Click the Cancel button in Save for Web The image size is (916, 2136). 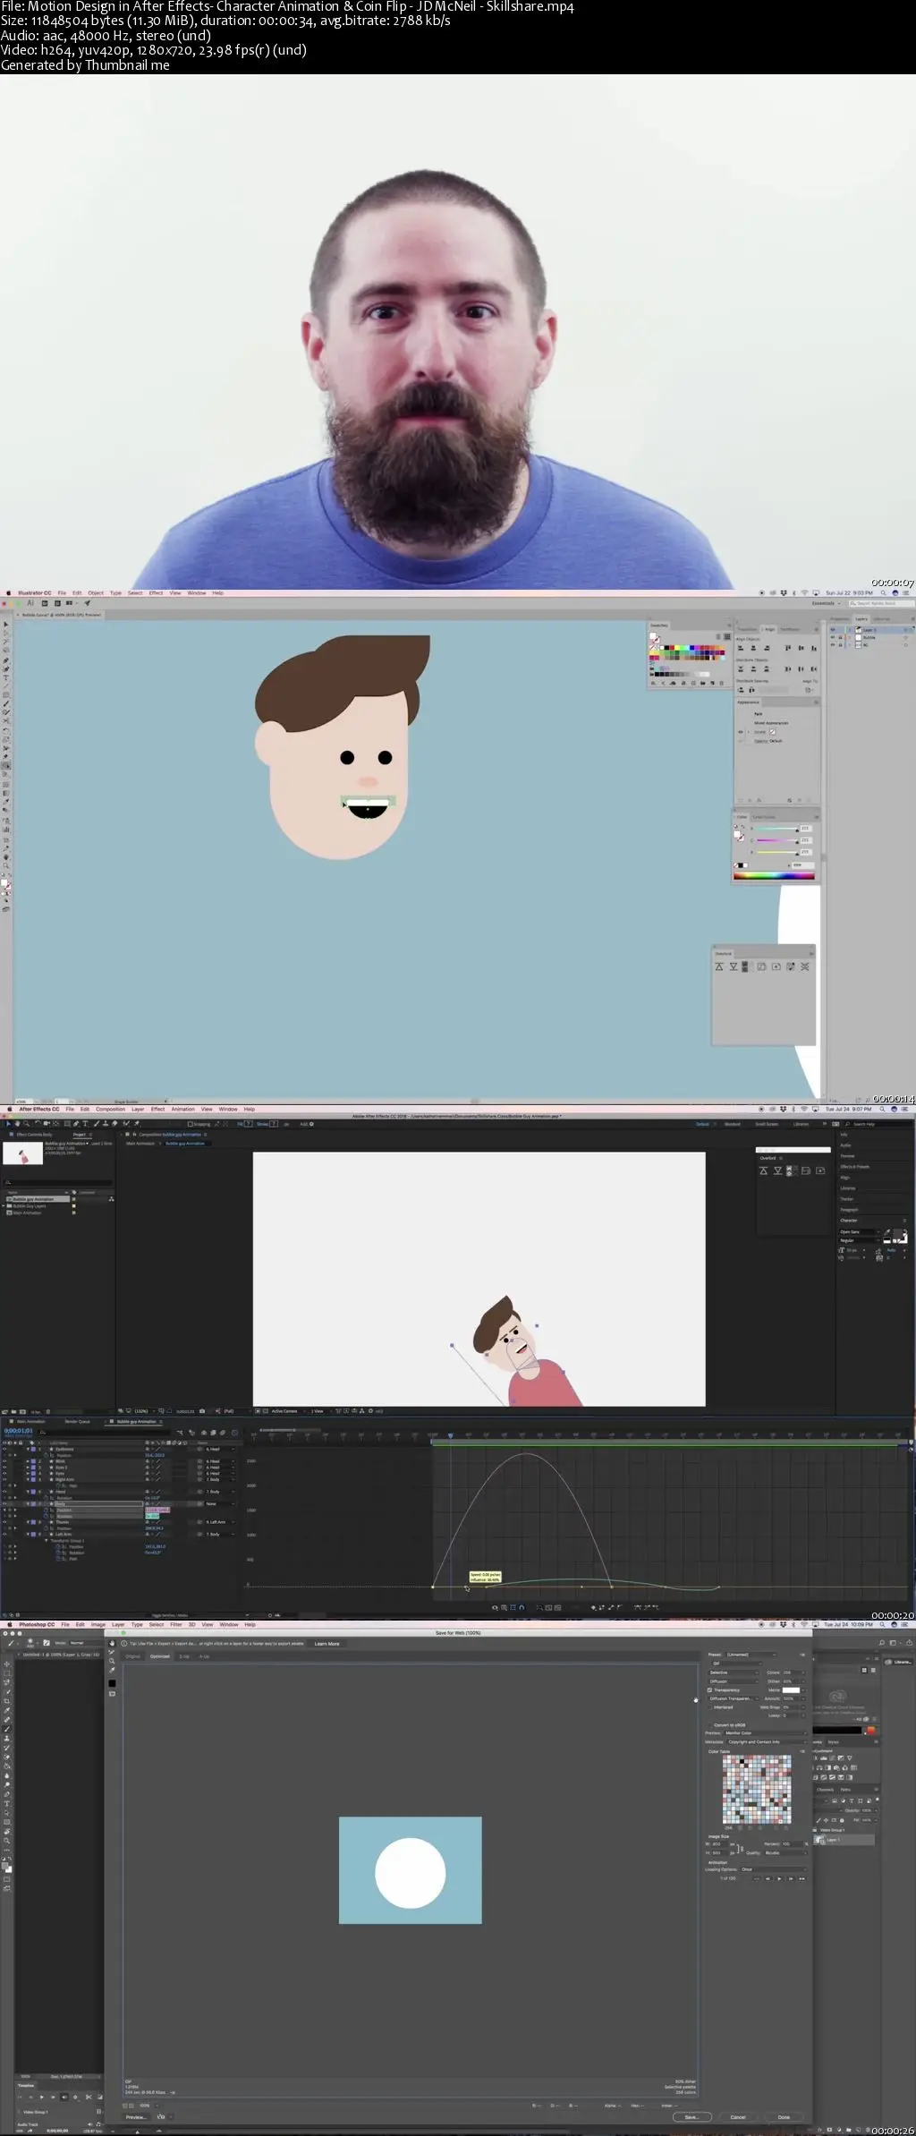(x=738, y=2117)
